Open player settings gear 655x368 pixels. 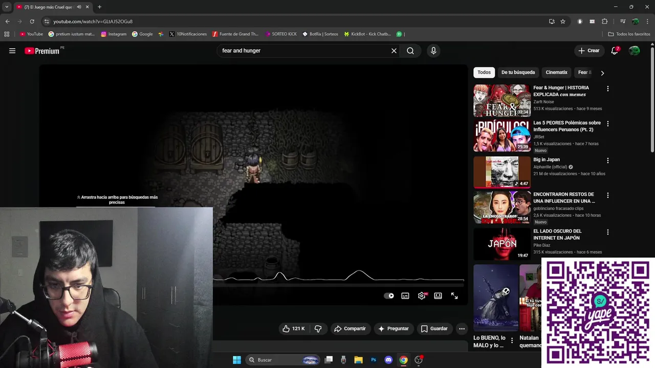[422, 296]
